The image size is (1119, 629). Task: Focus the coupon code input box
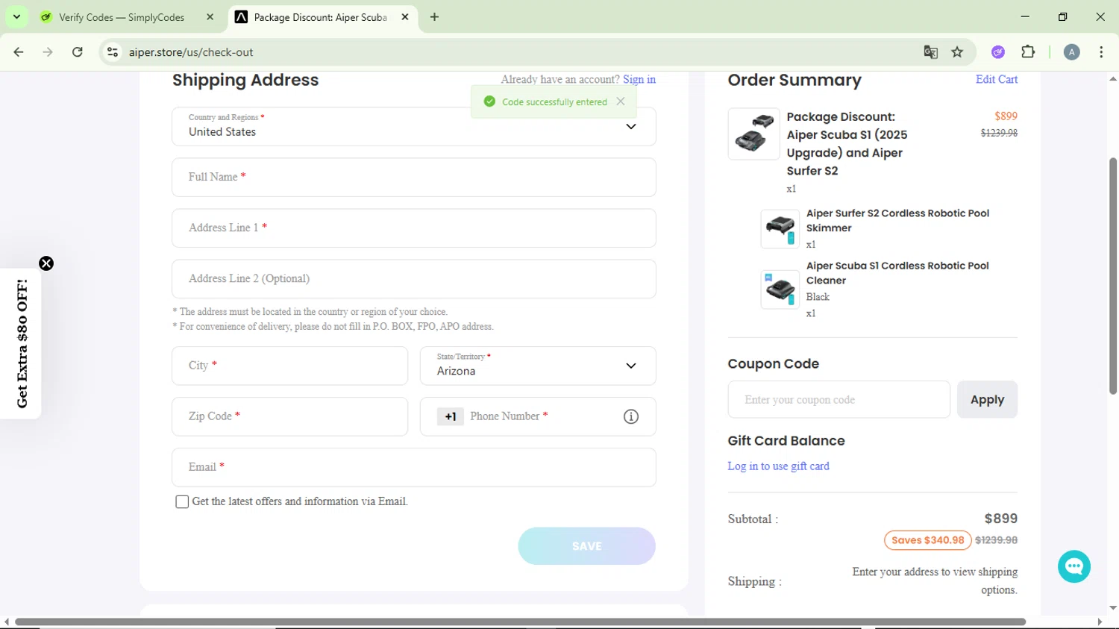click(839, 399)
